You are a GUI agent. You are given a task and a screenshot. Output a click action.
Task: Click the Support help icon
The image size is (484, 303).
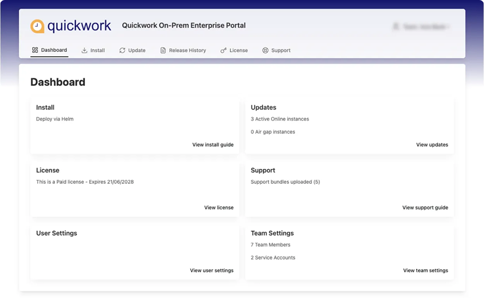[x=265, y=50]
